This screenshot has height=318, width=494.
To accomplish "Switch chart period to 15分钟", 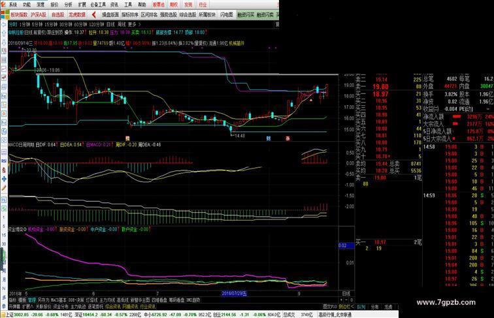I will pos(51,24).
